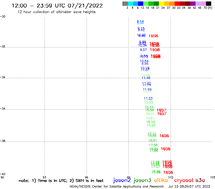Click the 'cryosat' satellite label

(184, 181)
